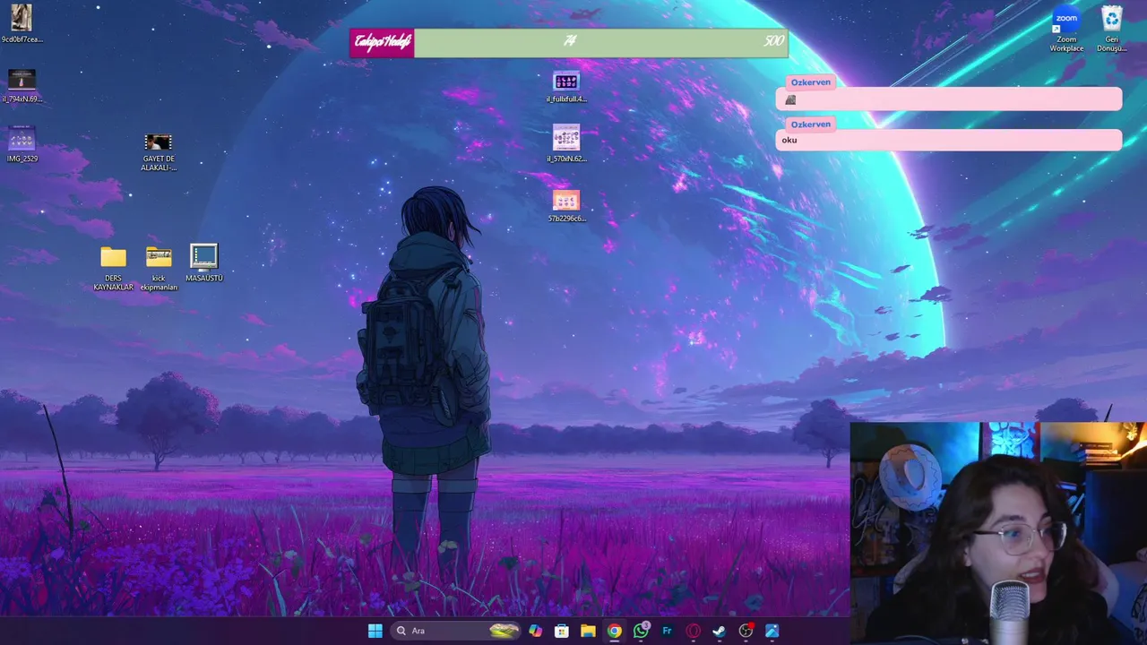Viewport: 1147px width, 645px height.
Task: Open the Zoom Workplace desktop shortcut
Action: [1066, 29]
